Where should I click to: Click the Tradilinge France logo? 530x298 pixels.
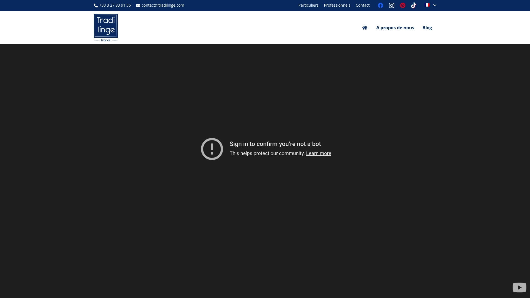pos(106,27)
